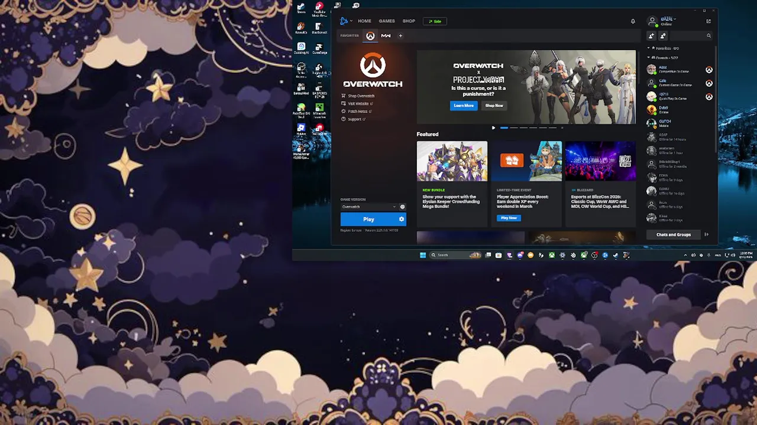Click the friend management icon beside Add Friend
The height and width of the screenshot is (425, 757).
(x=663, y=36)
